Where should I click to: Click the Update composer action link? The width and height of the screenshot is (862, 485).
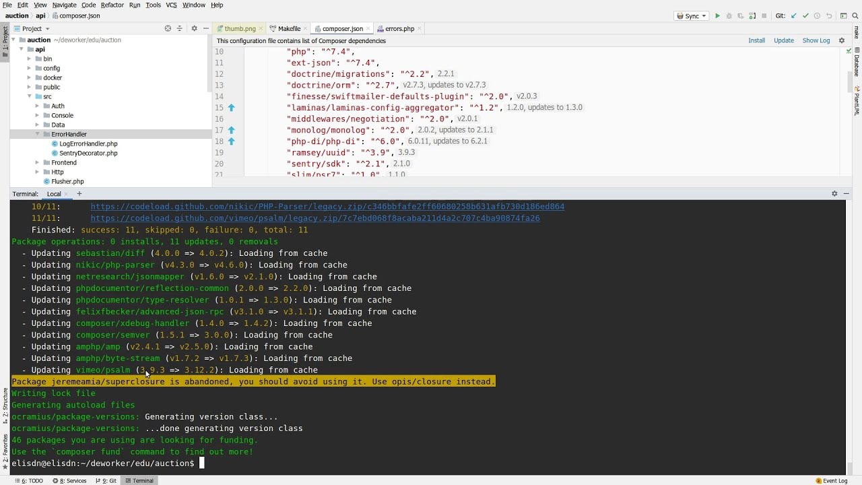(783, 40)
